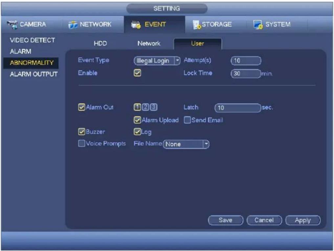Click the STORAGE icon in top bar
334x251 pixels.
point(197,25)
